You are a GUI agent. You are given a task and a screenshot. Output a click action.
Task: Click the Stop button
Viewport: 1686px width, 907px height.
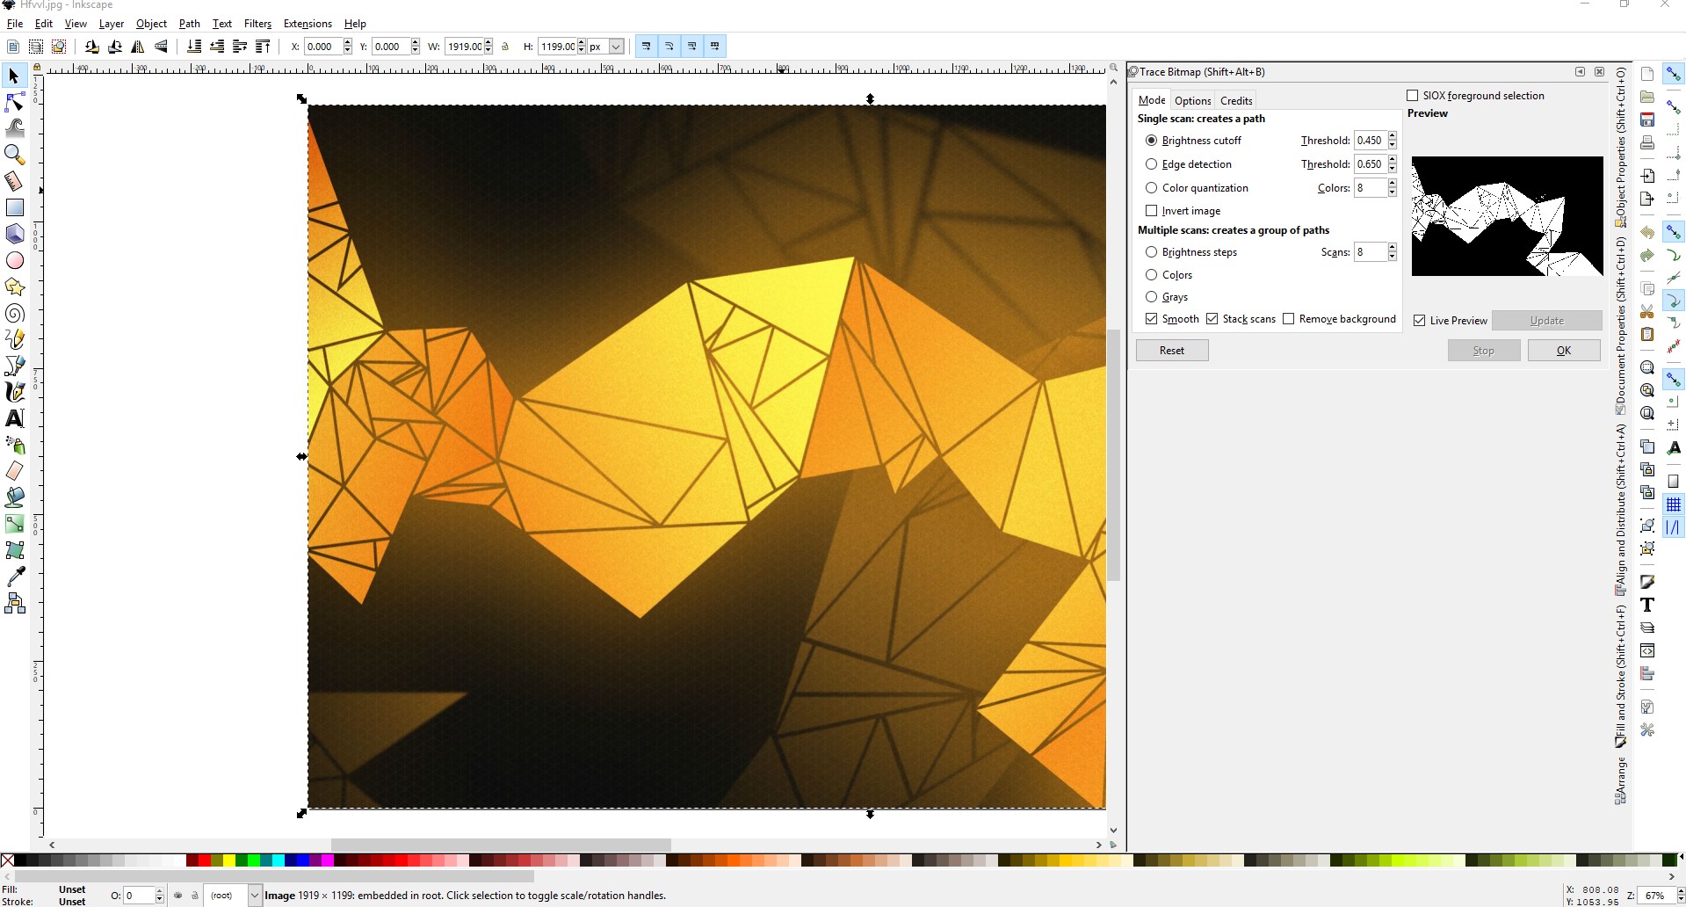pos(1484,351)
